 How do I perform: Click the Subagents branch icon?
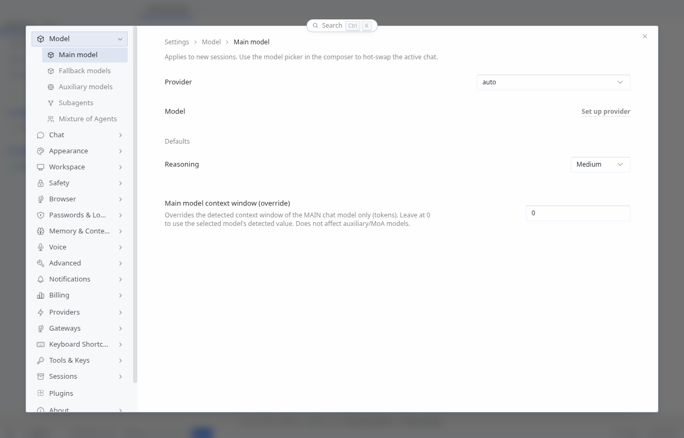pos(51,103)
